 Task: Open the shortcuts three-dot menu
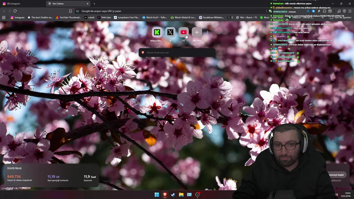pyautogui.click(x=207, y=32)
